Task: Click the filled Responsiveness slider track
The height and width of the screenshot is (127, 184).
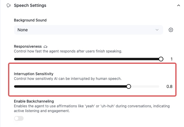Action: click(86, 59)
